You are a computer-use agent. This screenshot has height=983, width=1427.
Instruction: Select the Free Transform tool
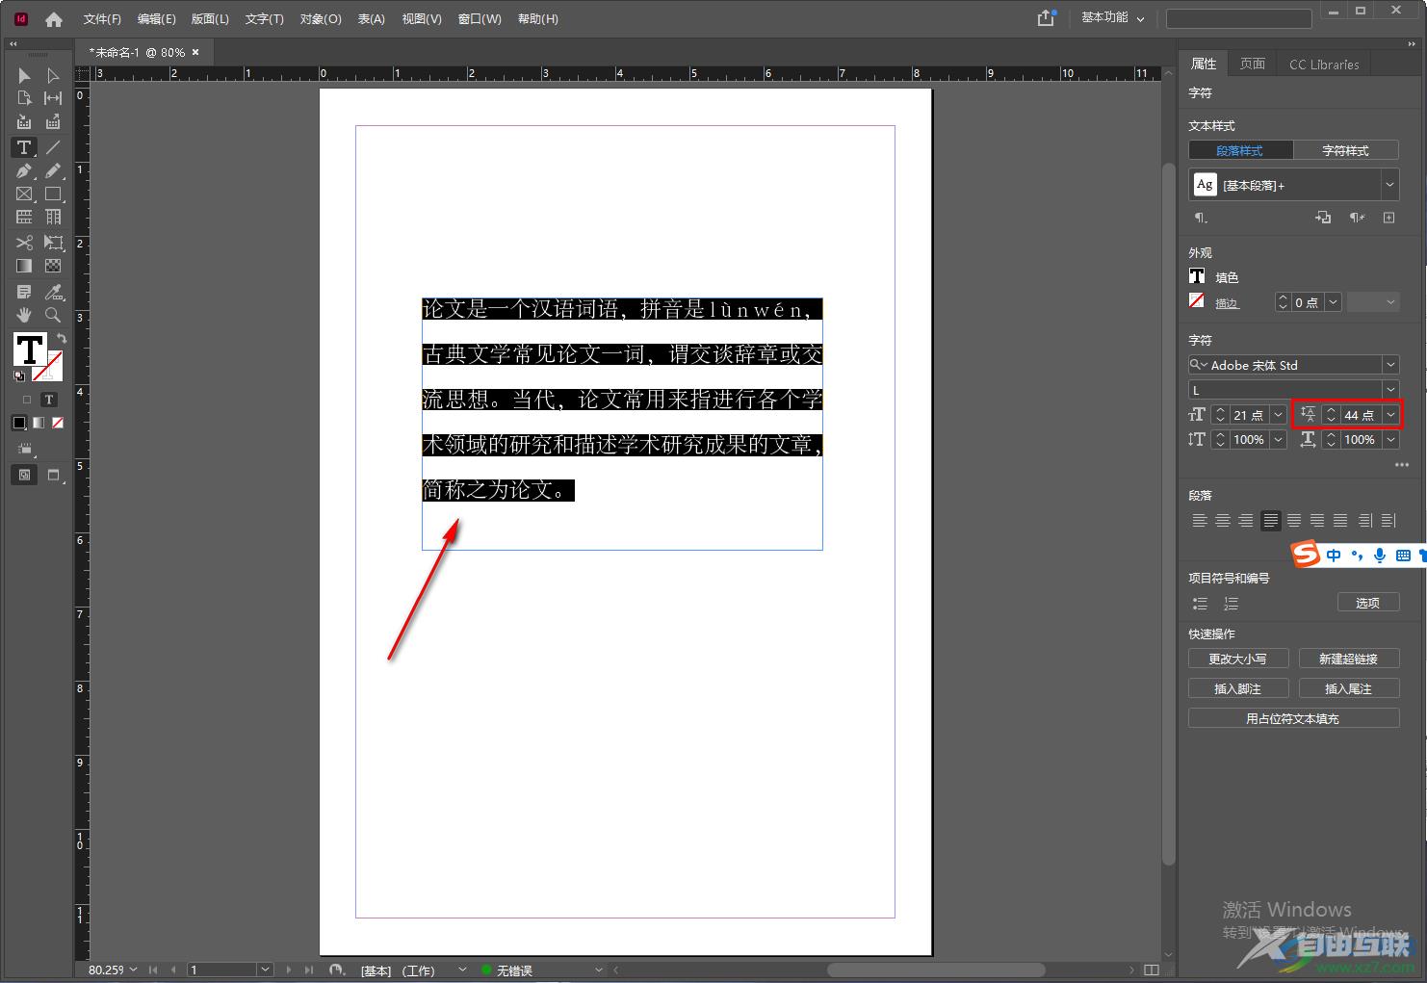tap(53, 243)
